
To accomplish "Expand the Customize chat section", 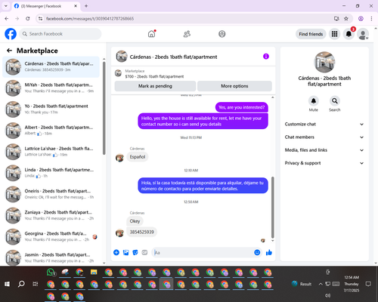I will pos(324,124).
